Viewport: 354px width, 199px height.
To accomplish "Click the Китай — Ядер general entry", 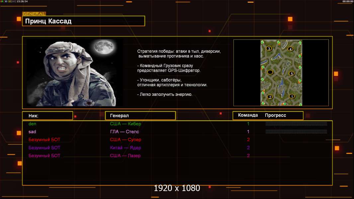I will click(126, 148).
